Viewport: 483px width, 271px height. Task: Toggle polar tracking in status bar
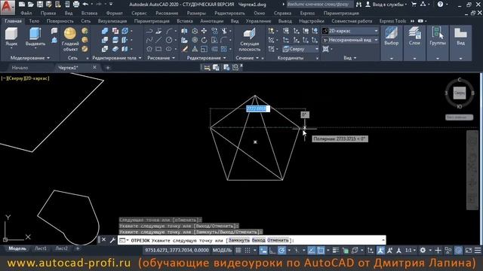coord(281,251)
